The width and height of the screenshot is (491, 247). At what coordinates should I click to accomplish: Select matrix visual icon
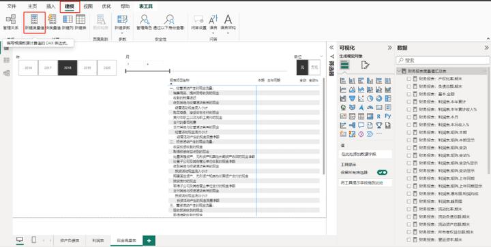(x=370, y=116)
